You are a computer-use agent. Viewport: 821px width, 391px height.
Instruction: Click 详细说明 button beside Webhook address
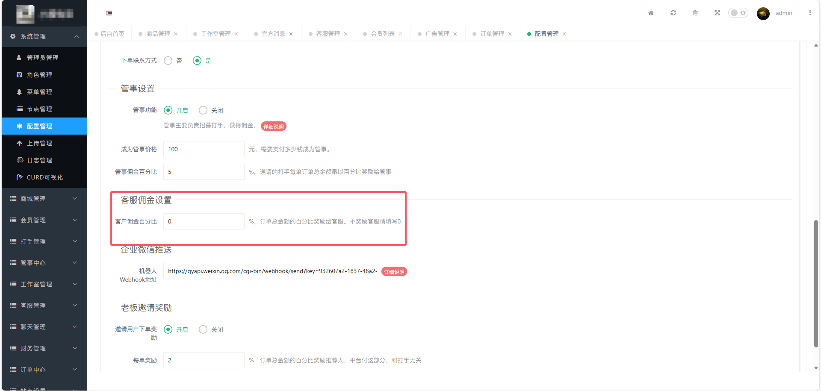pos(394,272)
